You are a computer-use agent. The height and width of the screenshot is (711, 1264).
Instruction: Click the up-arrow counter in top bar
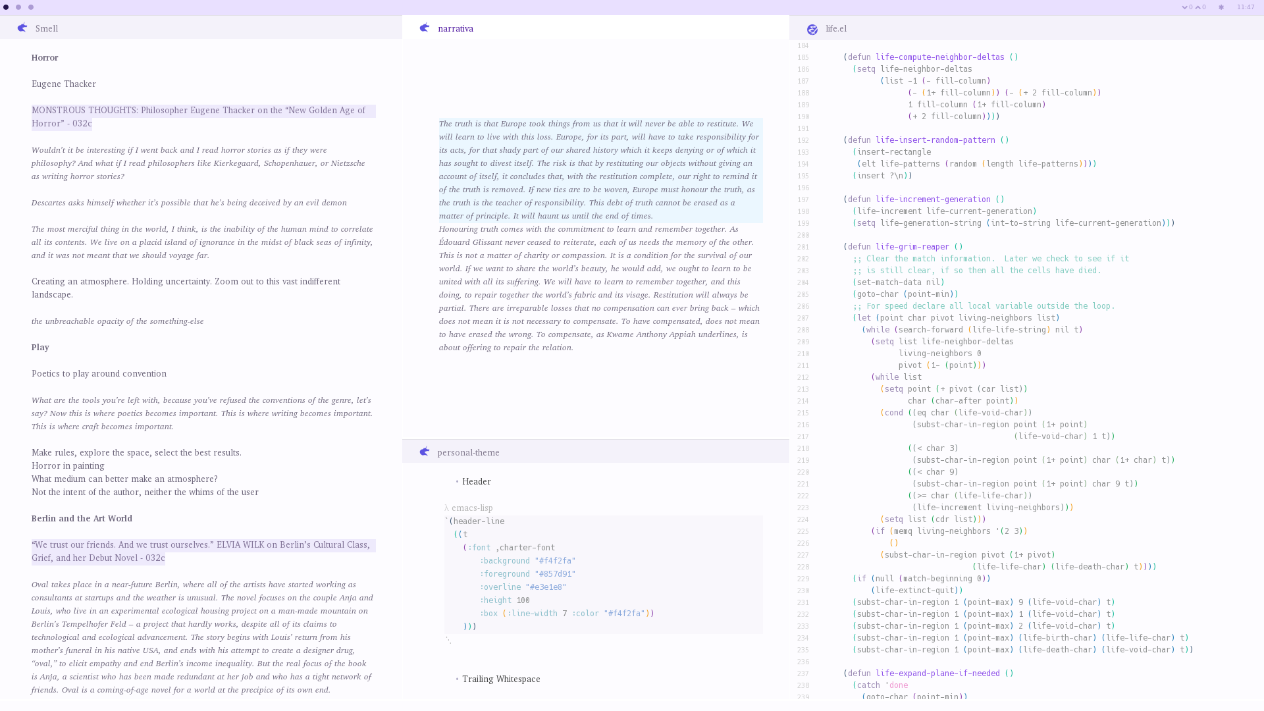pyautogui.click(x=1201, y=7)
